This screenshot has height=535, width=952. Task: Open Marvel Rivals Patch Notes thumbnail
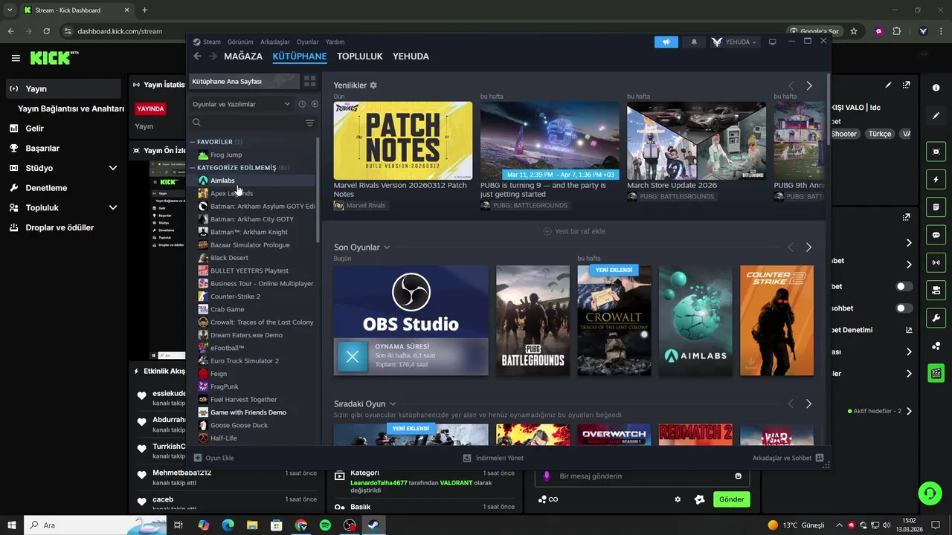403,140
